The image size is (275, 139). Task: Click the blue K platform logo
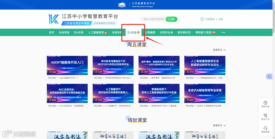click(x=54, y=19)
